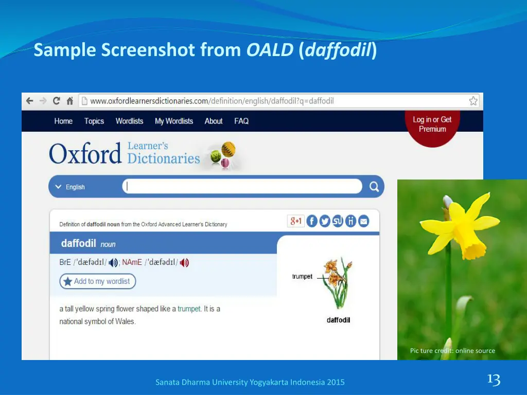Click the browser back arrow
This screenshot has width=527, height=395.
tap(29, 101)
